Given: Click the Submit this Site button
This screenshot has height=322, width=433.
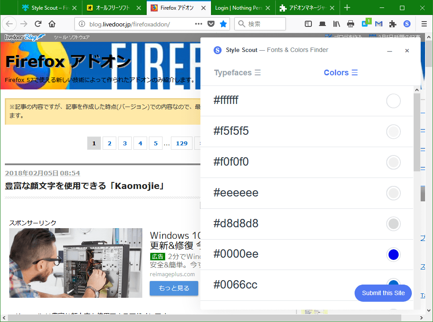Looking at the screenshot, I should coord(383,293).
